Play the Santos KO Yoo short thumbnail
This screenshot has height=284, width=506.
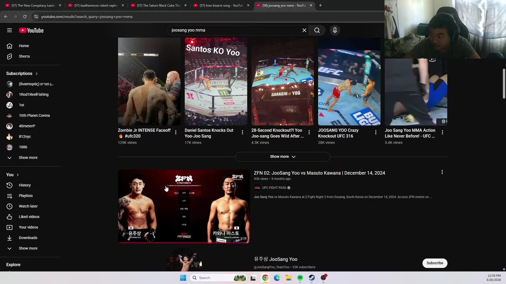point(216,82)
